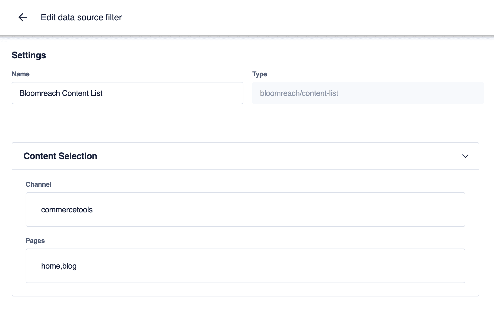This screenshot has width=494, height=326.
Task: Click the Settings heading
Action: click(x=29, y=55)
